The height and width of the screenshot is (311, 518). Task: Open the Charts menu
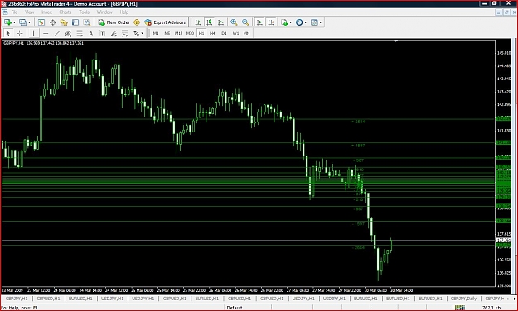[x=65, y=12]
